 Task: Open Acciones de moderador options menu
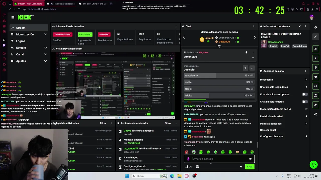(x=176, y=123)
